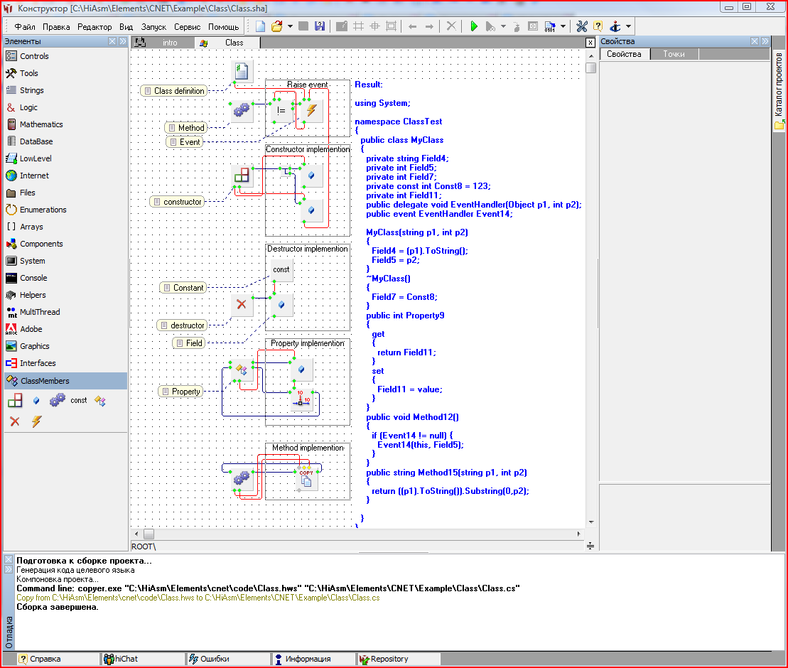788x668 pixels.
Task: Open the Редактор menu
Action: pyautogui.click(x=95, y=26)
